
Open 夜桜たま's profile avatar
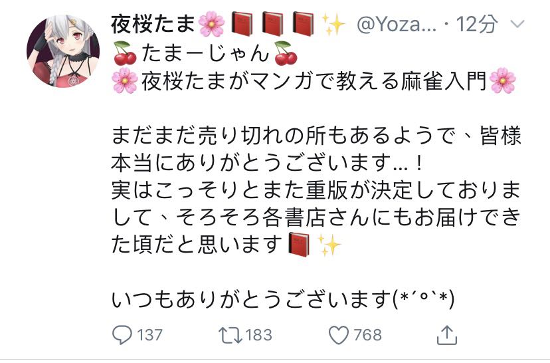coord(63,51)
